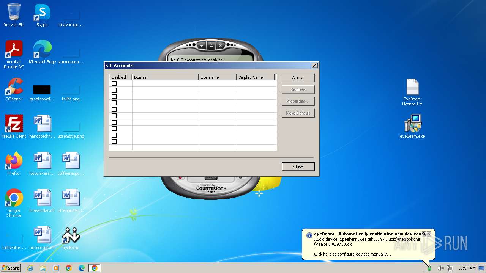Tick the fifth row Enabled checkbox
This screenshot has height=273, width=486.
(114, 110)
